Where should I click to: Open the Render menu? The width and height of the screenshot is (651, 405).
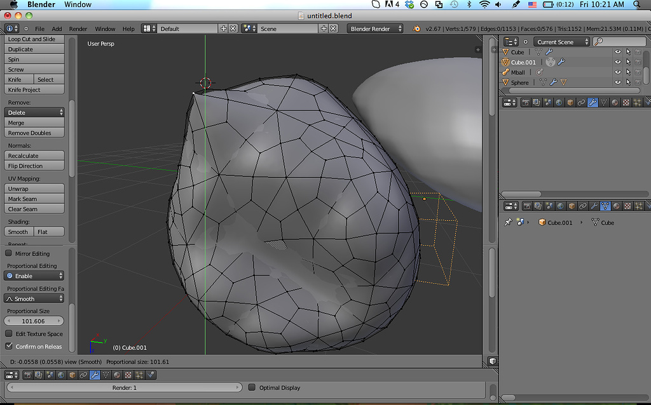(x=78, y=29)
